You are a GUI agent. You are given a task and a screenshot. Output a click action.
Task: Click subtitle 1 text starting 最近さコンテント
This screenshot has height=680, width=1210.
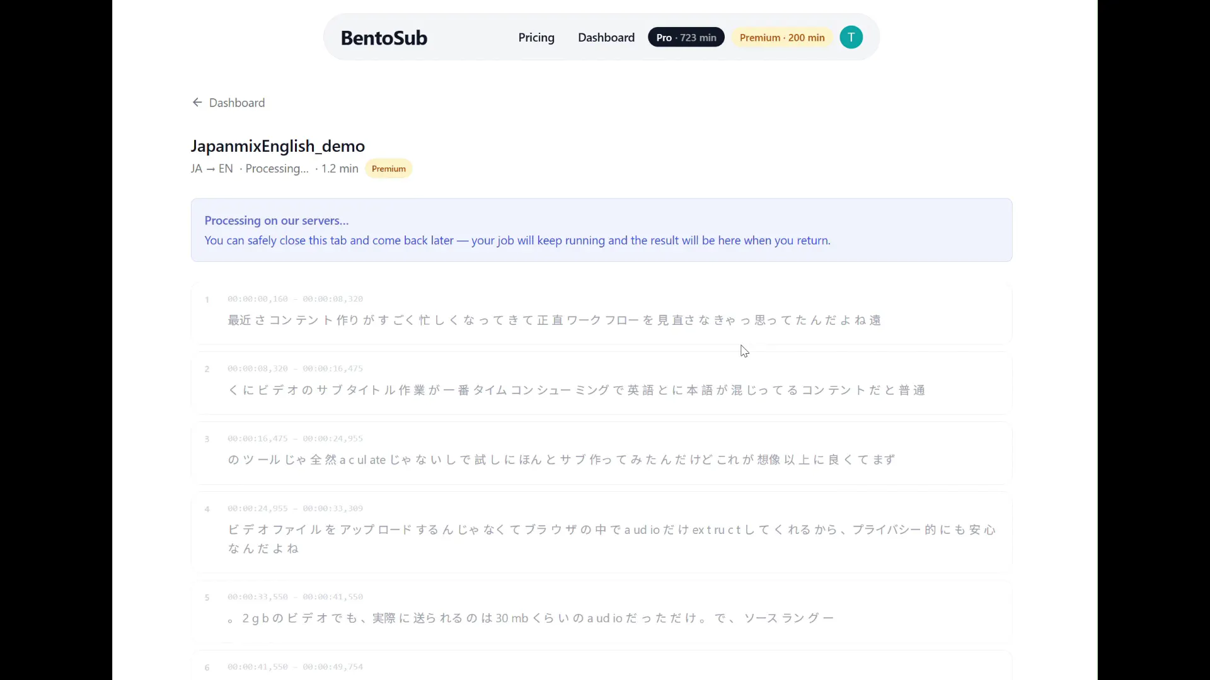click(555, 320)
